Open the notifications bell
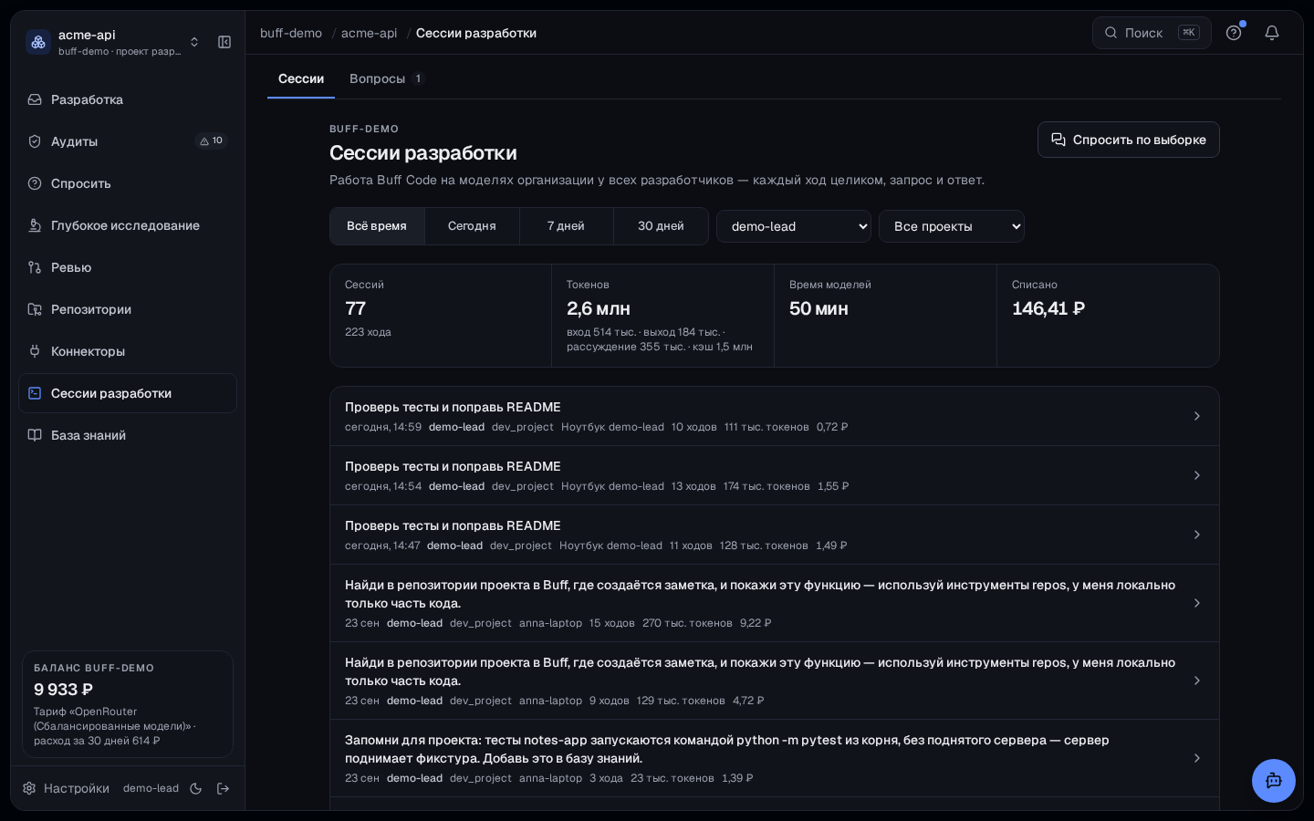Screen dimensions: 1314x821 pos(1272,33)
